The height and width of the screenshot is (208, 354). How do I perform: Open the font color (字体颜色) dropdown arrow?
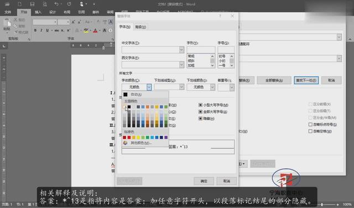[149, 87]
